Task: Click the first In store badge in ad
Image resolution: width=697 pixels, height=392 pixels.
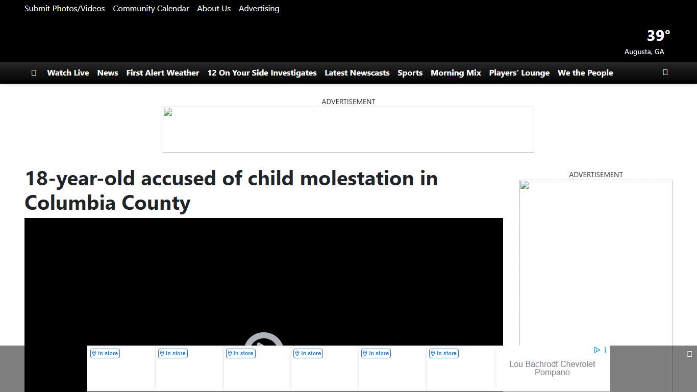Action: (105, 353)
